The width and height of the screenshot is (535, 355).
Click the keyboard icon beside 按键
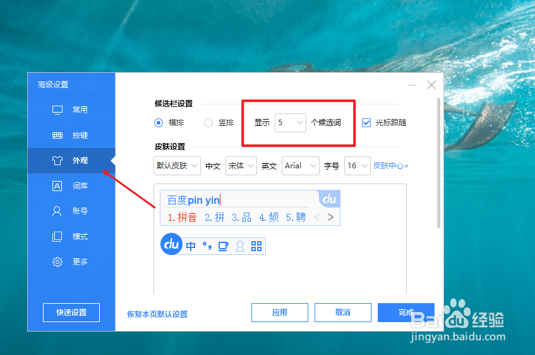pyautogui.click(x=57, y=135)
